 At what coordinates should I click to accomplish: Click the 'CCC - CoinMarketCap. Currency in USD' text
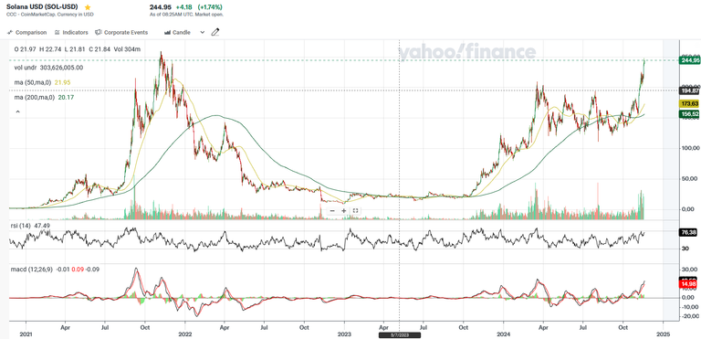(49, 15)
